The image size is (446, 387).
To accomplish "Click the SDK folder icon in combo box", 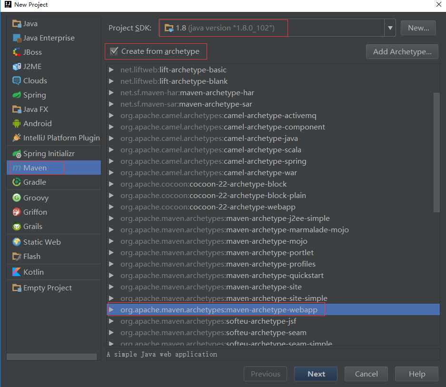I will [x=169, y=28].
